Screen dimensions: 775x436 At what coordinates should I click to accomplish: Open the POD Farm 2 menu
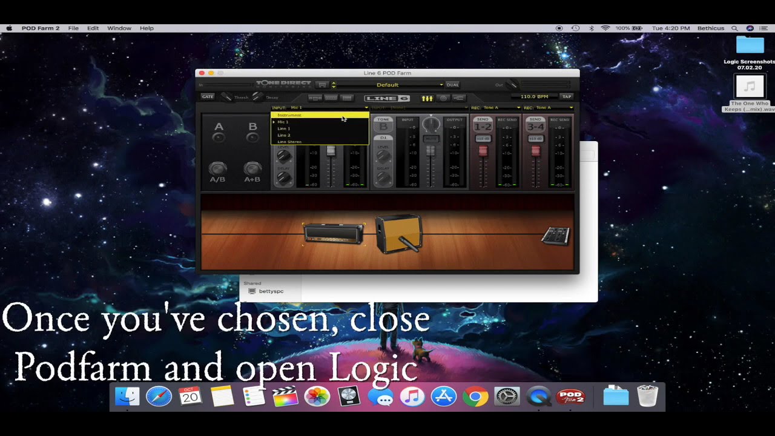pyautogui.click(x=41, y=28)
